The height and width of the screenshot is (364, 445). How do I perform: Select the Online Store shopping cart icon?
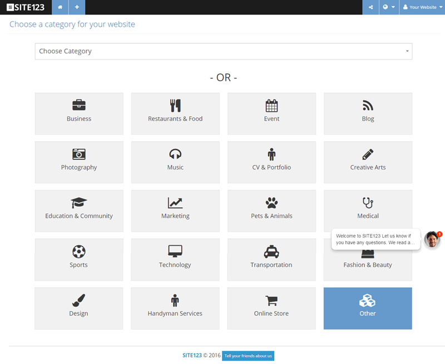(271, 300)
